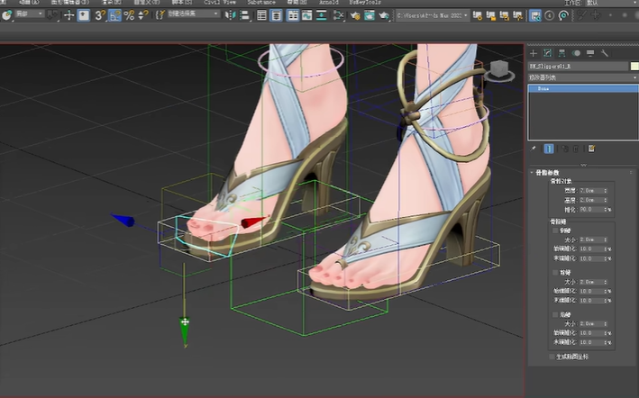The height and width of the screenshot is (398, 639).
Task: Open the Hierarchy panel tab
Action: 561,53
